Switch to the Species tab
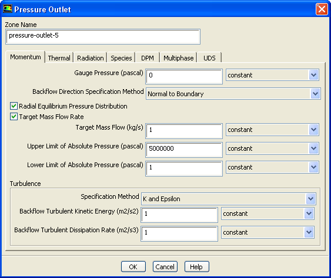Screen dimensions: 331x278 coord(121,58)
